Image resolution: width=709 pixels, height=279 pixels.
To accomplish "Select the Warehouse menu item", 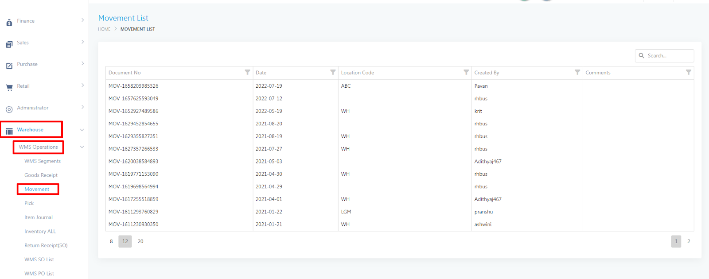I will tap(30, 130).
